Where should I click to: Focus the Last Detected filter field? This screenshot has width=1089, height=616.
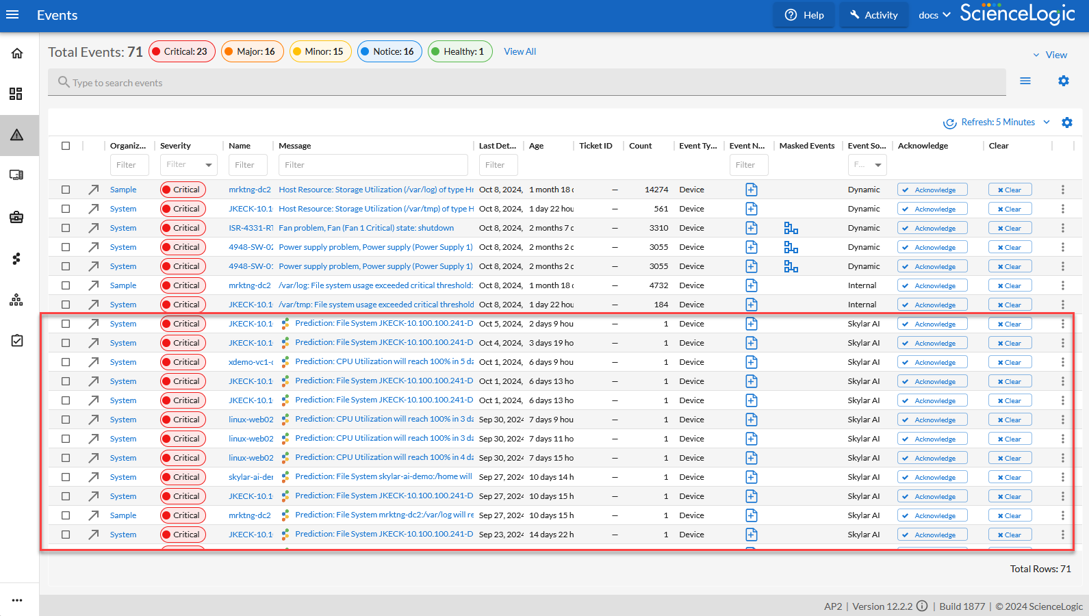pos(498,165)
